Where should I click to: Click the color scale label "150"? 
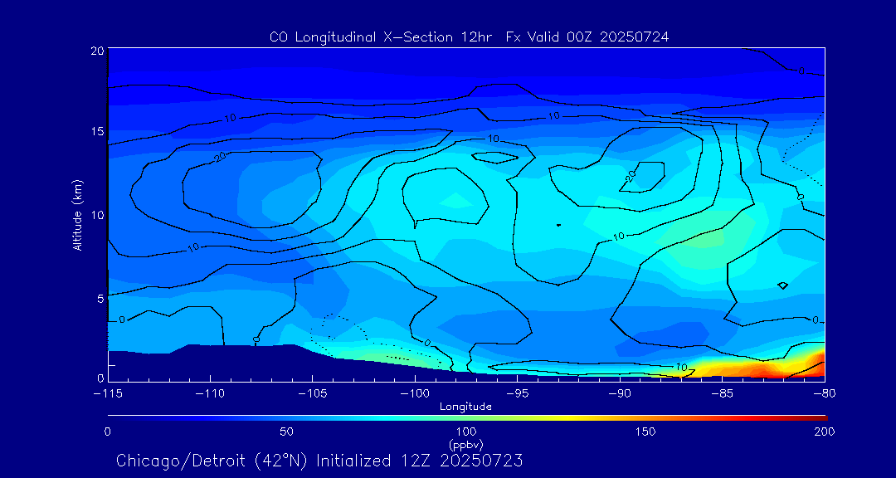tap(646, 432)
